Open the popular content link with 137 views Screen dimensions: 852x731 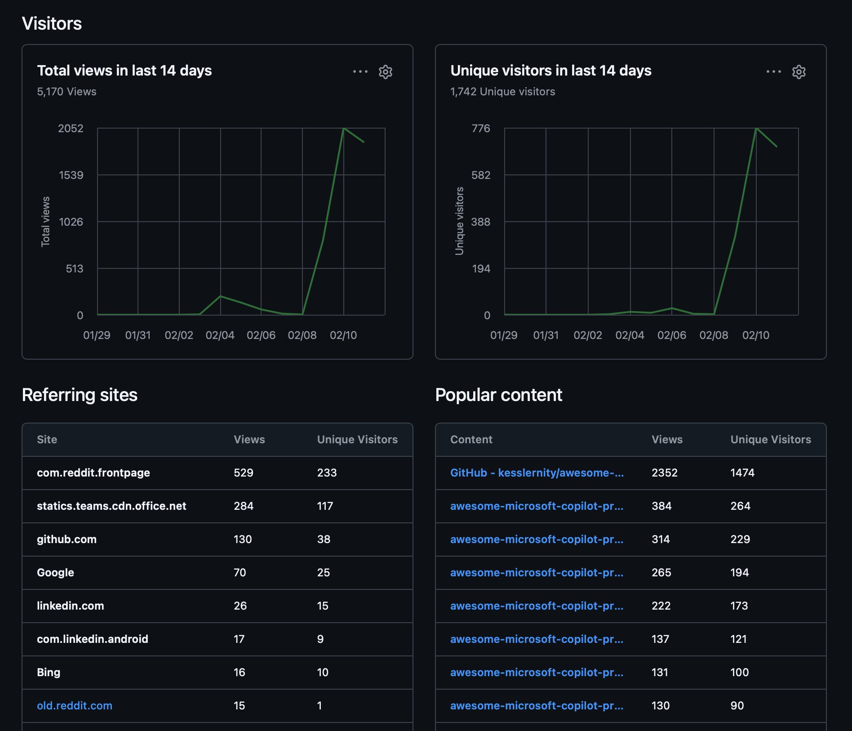(x=537, y=639)
